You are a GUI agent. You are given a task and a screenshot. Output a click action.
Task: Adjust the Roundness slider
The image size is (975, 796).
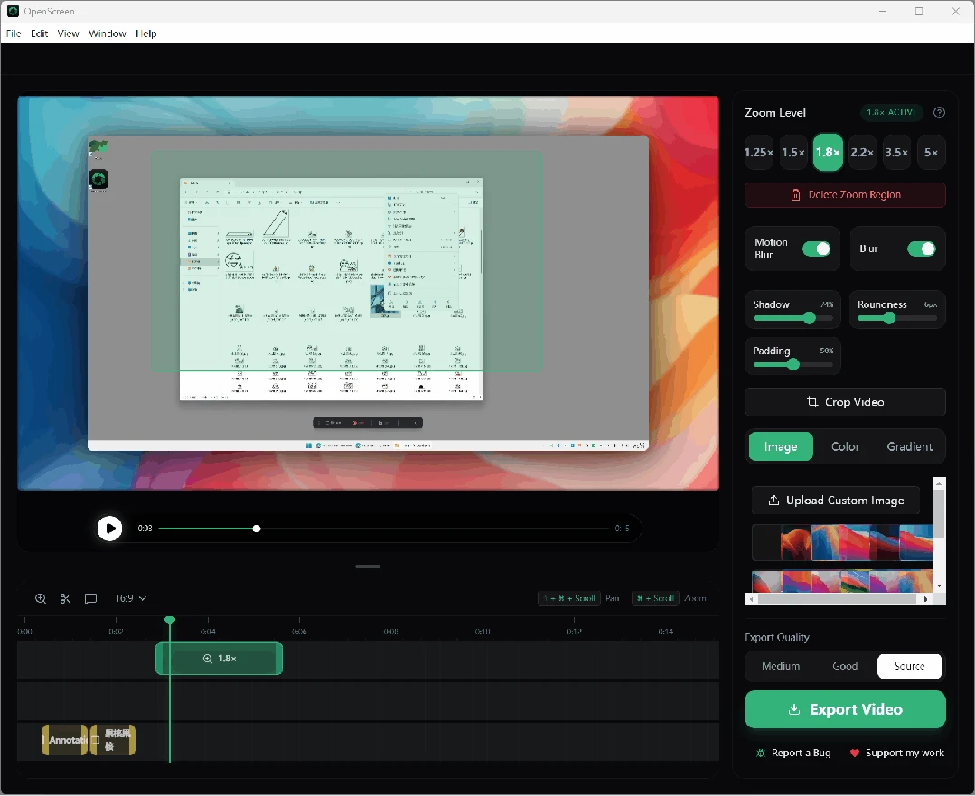[x=897, y=318]
